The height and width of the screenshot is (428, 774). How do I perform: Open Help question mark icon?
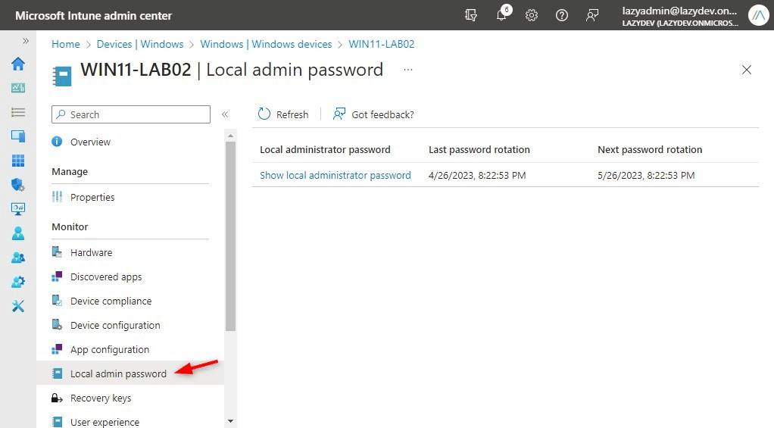click(x=562, y=15)
